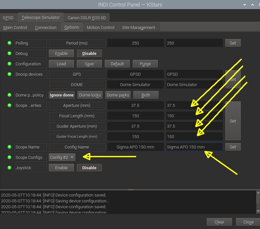This screenshot has height=229, width=260.
Task: Click the Joystick status indicator light
Action: [9, 168]
